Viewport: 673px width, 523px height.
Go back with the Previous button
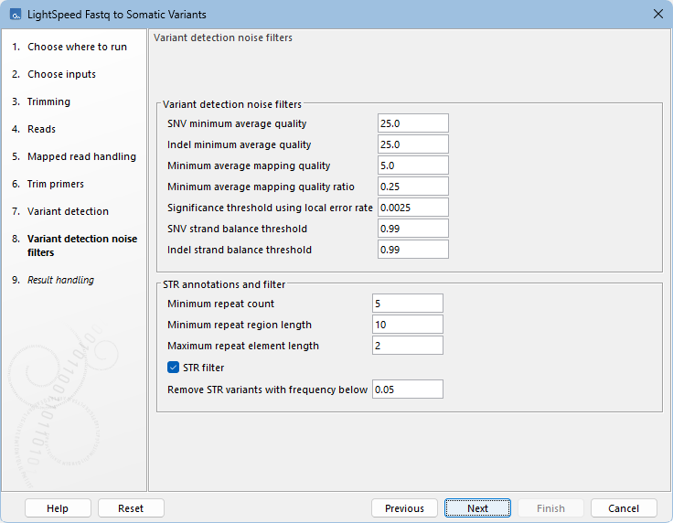point(404,508)
